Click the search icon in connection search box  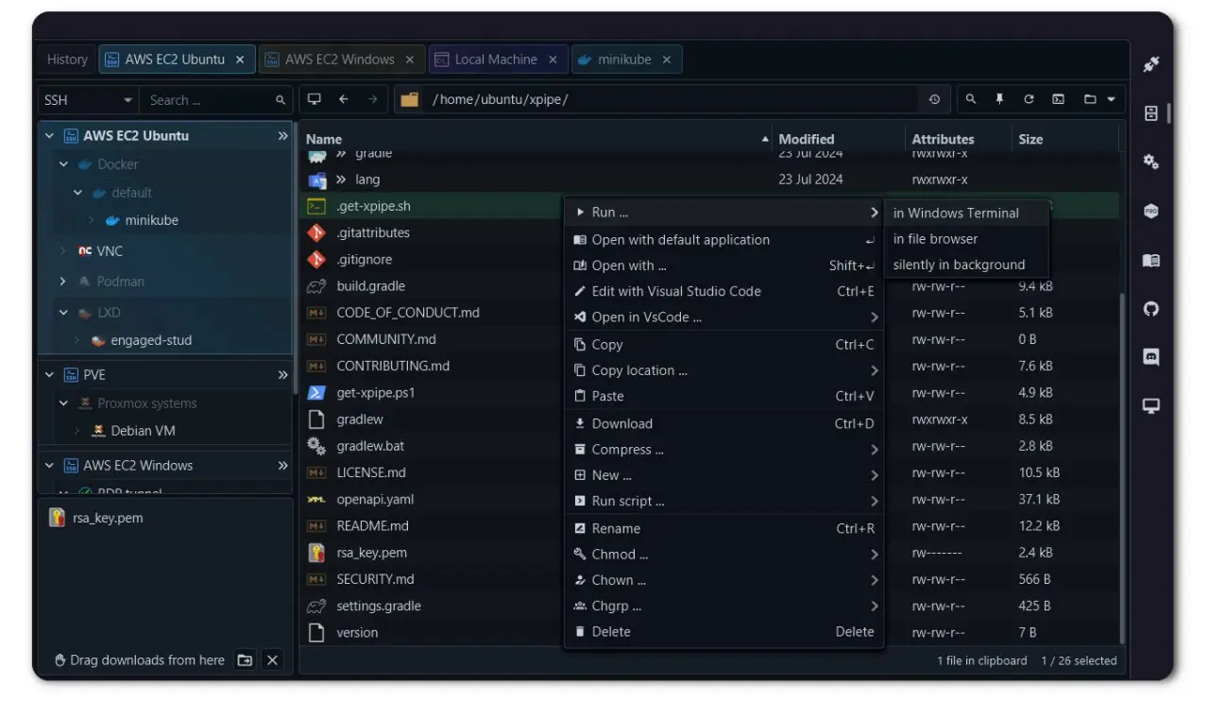pos(281,100)
